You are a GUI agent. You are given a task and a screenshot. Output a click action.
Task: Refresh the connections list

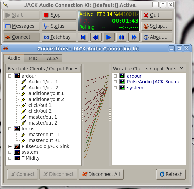point(171,174)
